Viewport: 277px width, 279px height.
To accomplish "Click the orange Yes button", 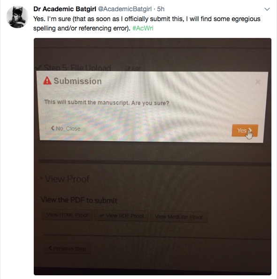I will (x=245, y=130).
